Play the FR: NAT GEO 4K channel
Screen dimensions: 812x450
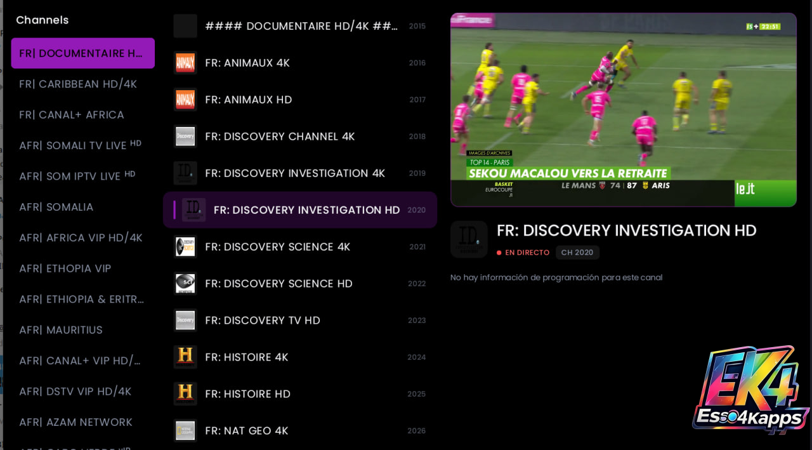click(x=300, y=431)
